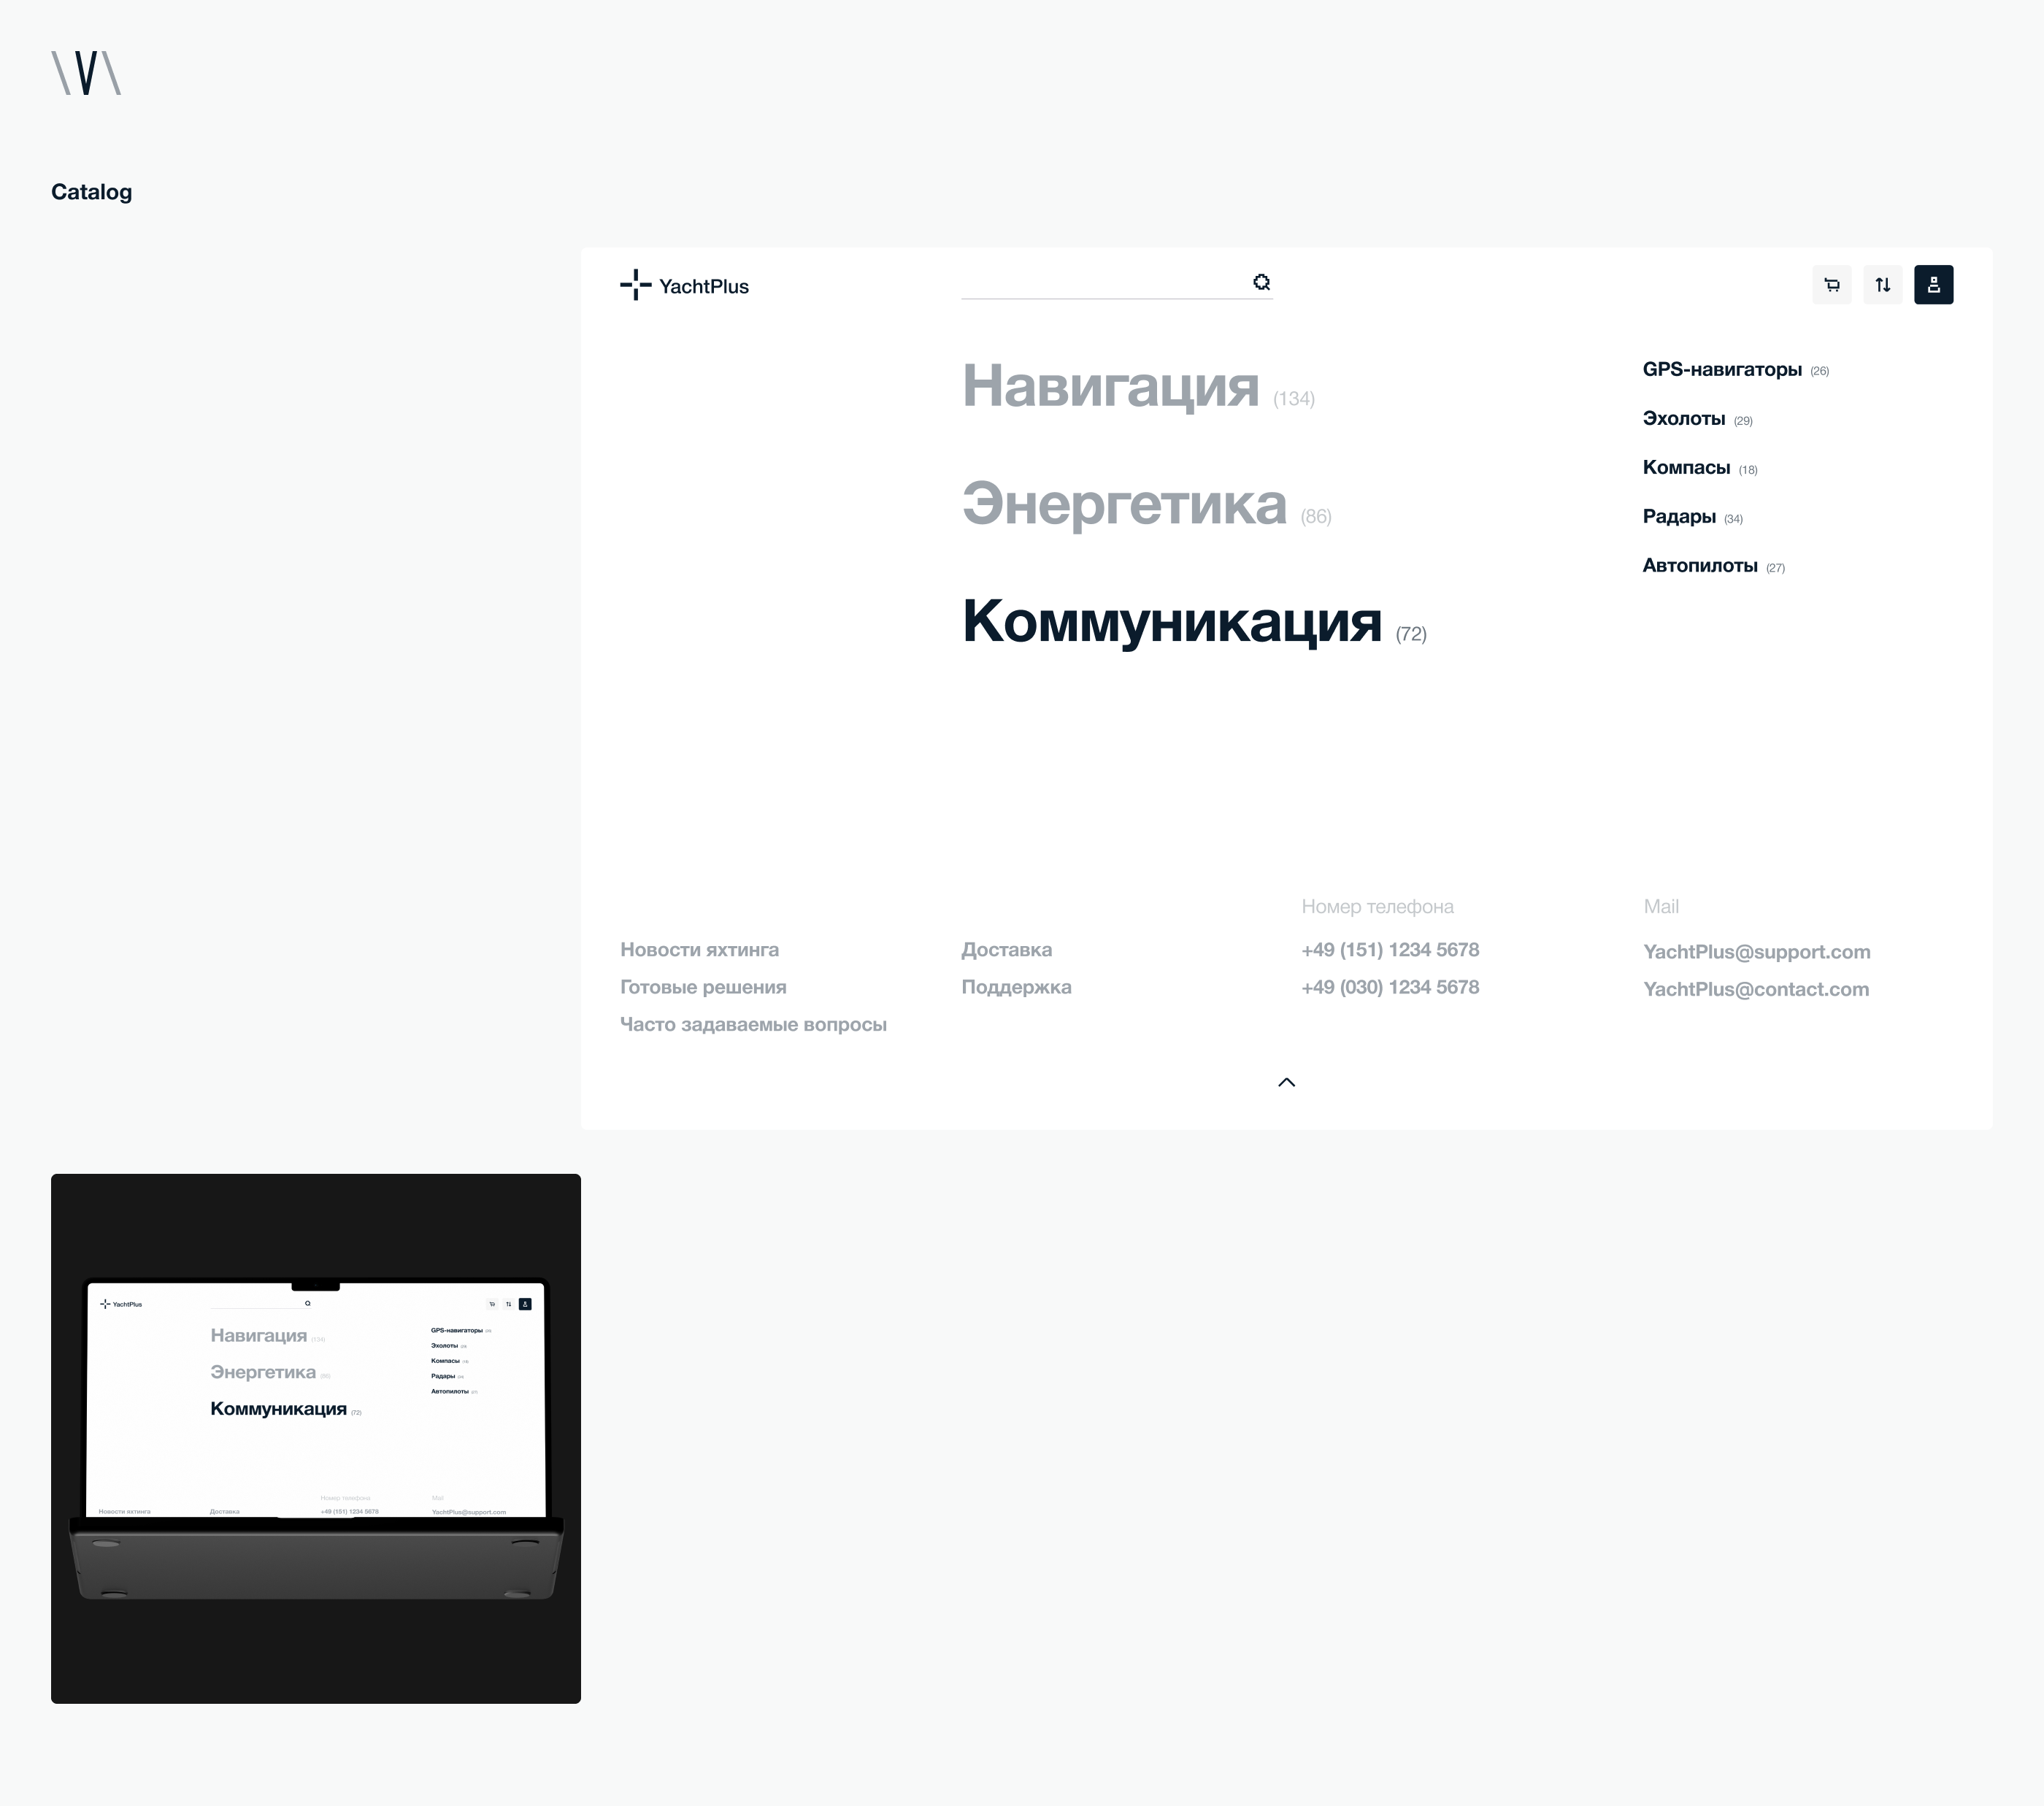Select the Коммуникация category
The image size is (2044, 1806).
pyautogui.click(x=1171, y=621)
